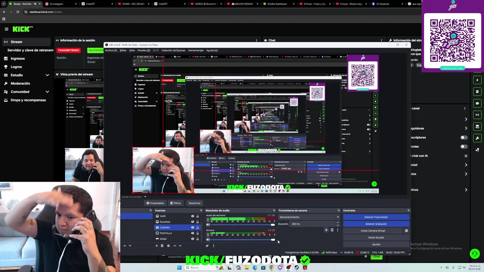The image size is (484, 272).
Task: Mute the Audio del escritorio speaker
Action: (208, 225)
